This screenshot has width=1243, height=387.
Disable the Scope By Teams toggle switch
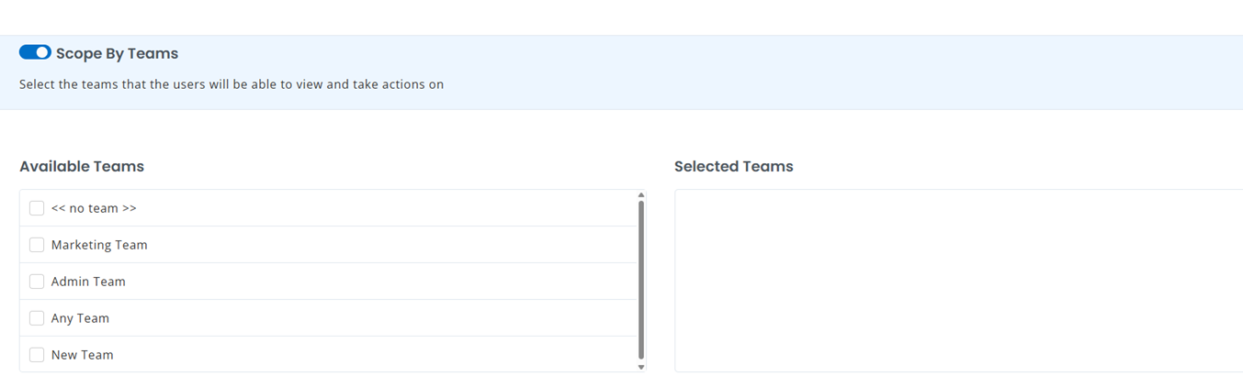click(x=35, y=53)
